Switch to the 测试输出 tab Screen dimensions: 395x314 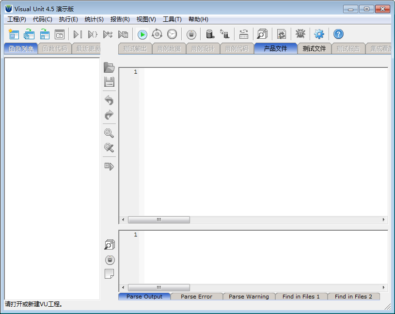tap(135, 48)
